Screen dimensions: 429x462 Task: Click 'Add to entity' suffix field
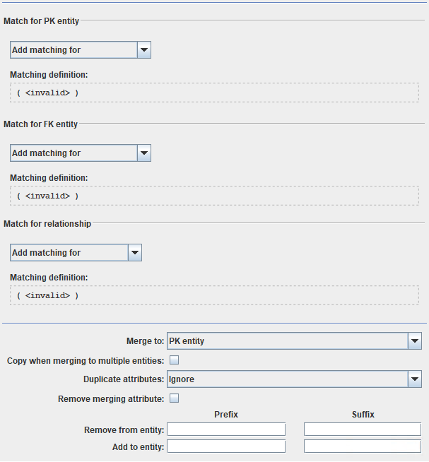363,446
